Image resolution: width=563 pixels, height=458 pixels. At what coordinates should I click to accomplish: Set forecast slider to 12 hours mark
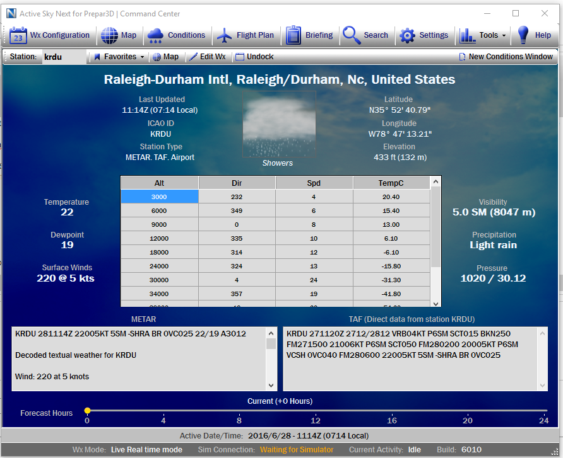tap(316, 411)
